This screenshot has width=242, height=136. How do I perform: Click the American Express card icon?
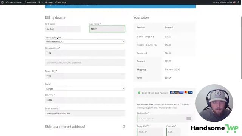click(181, 92)
